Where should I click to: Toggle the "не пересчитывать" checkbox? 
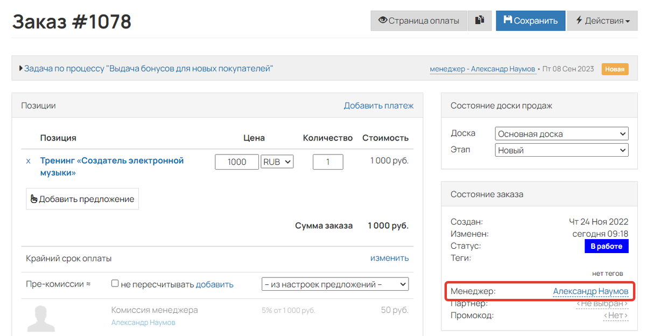tap(115, 284)
